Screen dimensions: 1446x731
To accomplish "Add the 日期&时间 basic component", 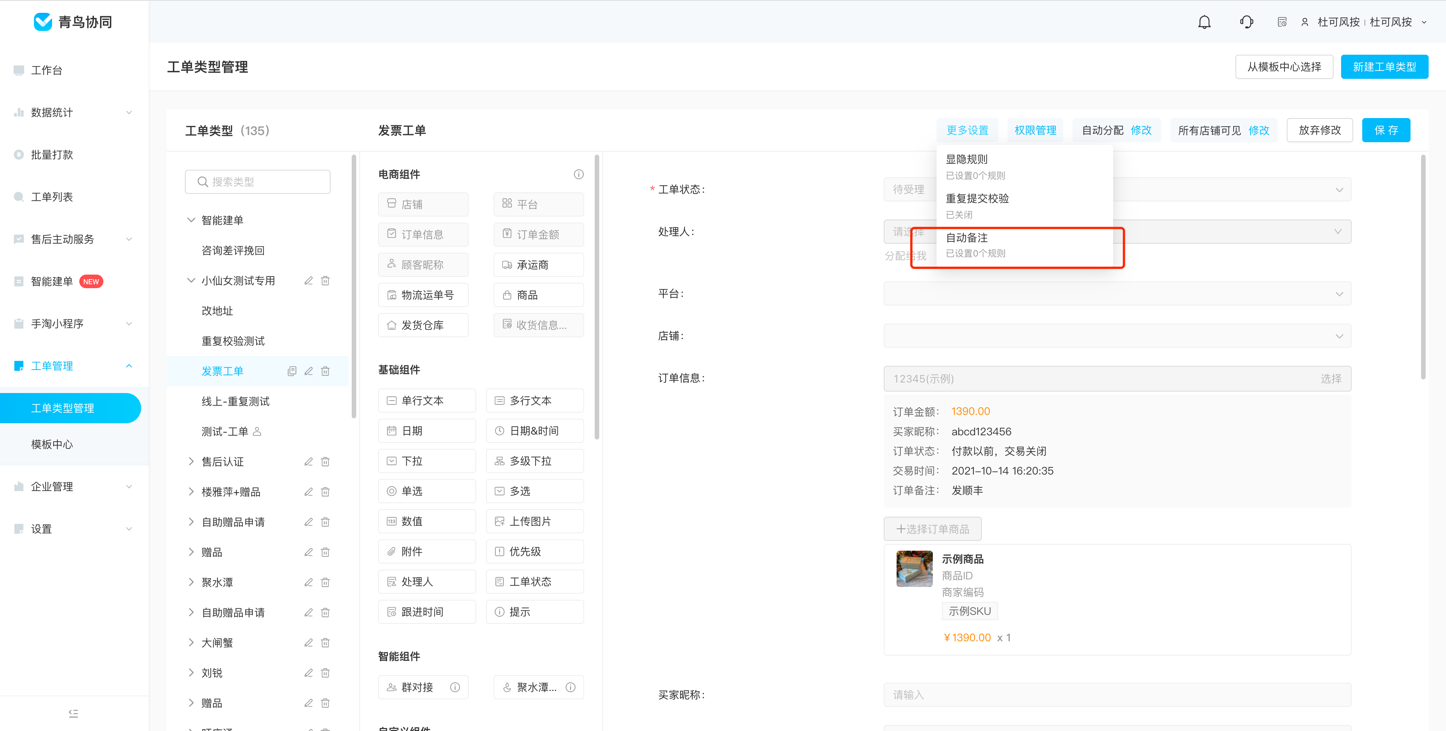I will [x=534, y=431].
